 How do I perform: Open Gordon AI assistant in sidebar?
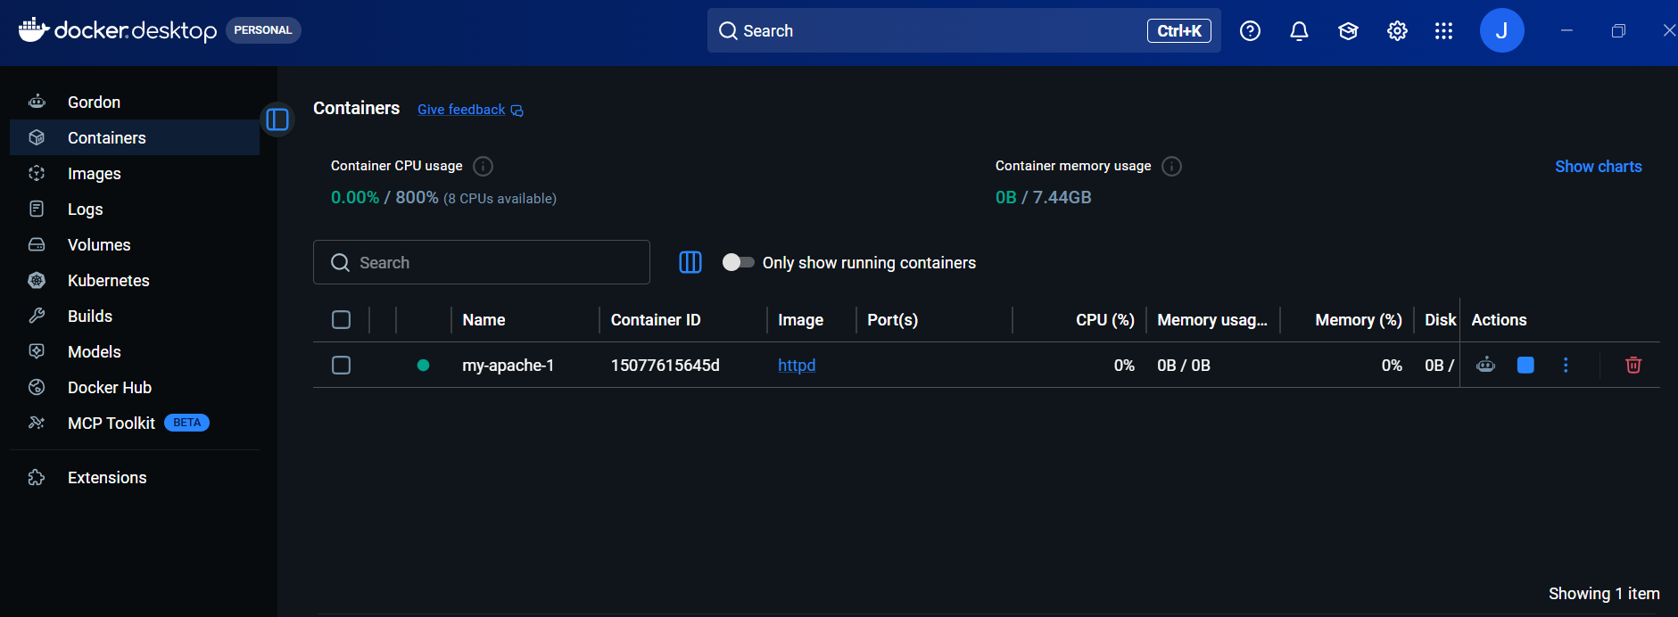click(x=134, y=102)
